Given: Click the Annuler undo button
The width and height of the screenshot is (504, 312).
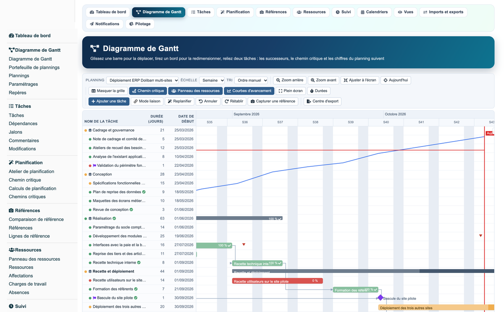Looking at the screenshot, I should pyautogui.click(x=208, y=101).
